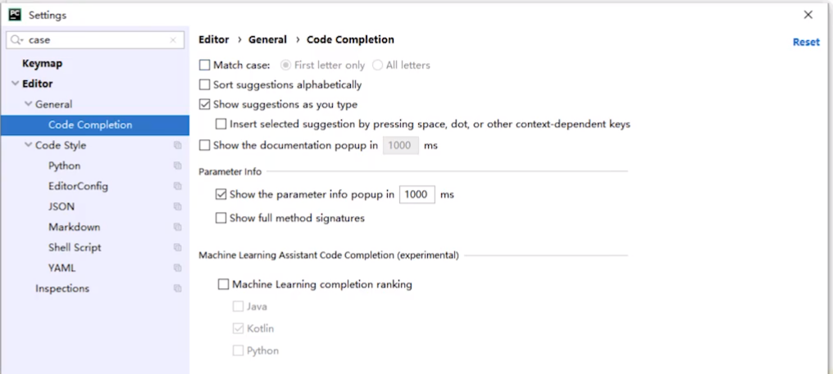
Task: Enable the Match case checkbox
Action: tap(204, 65)
